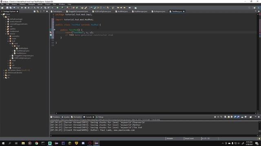Switch to the GuiIngame.java editor tab
This screenshot has width=261, height=146.
click(158, 11)
